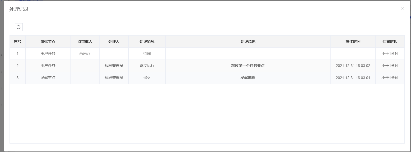Image resolution: width=411 pixels, height=152 pixels.
Task: Click the timestamp 2021-12-31 16:03:01
Action: (353, 78)
